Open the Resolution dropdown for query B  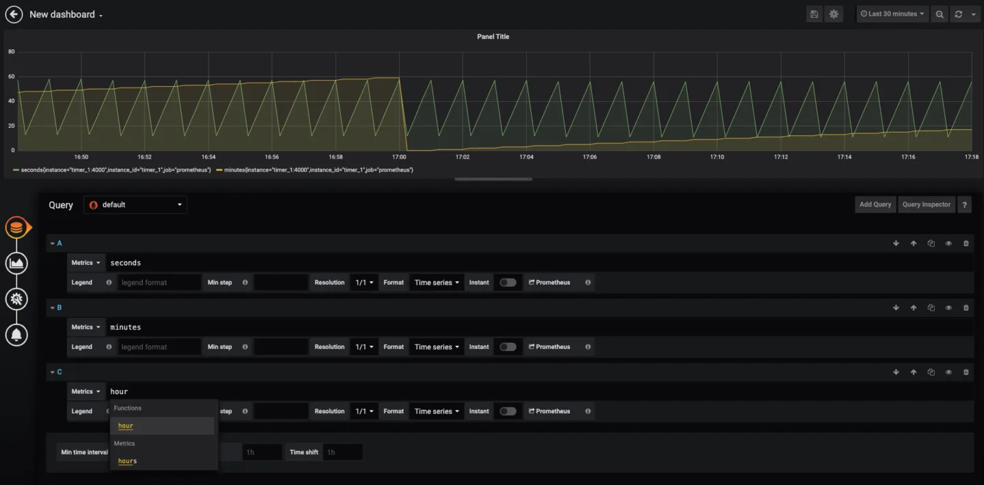(x=364, y=347)
